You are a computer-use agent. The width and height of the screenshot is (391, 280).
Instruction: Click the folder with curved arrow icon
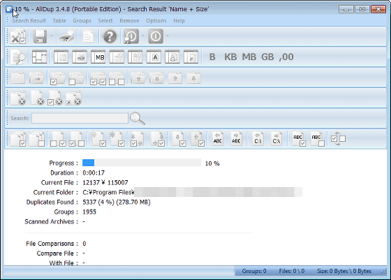point(36,78)
